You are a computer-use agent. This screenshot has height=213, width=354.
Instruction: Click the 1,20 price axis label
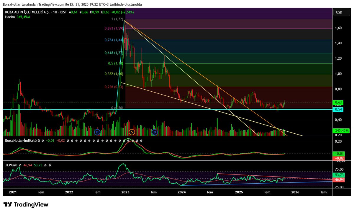pos(338,58)
